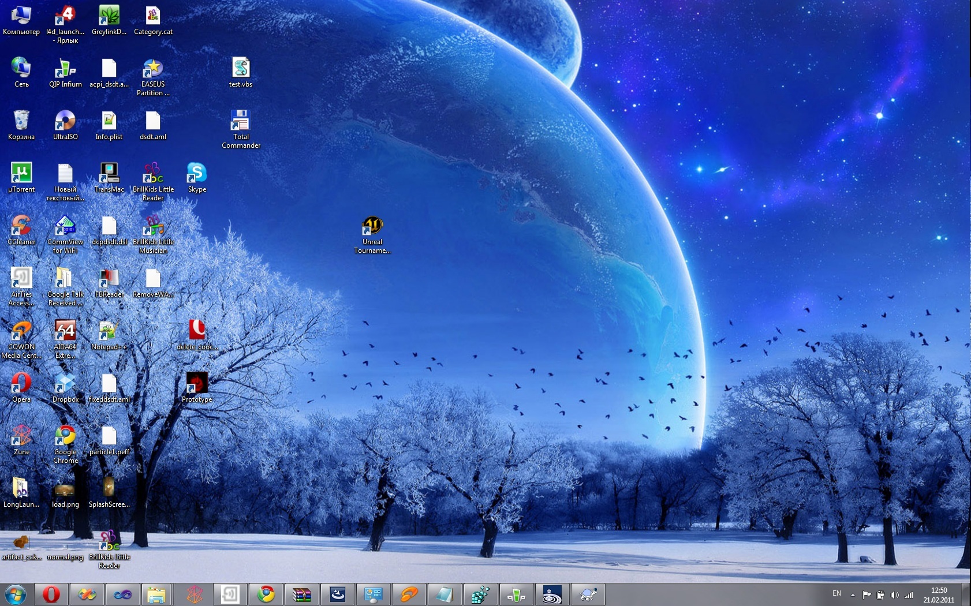This screenshot has width=971, height=606.
Task: Select the Unreal Tournament shortcut
Action: click(x=372, y=226)
